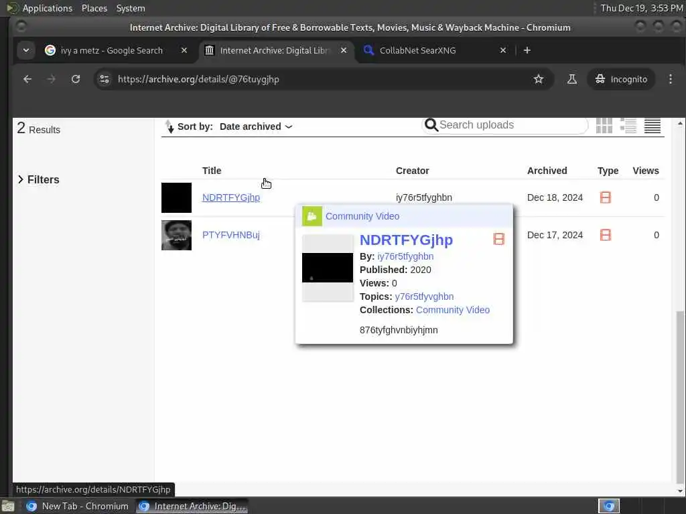
Task: Sort by Views column header
Action: pyautogui.click(x=646, y=171)
